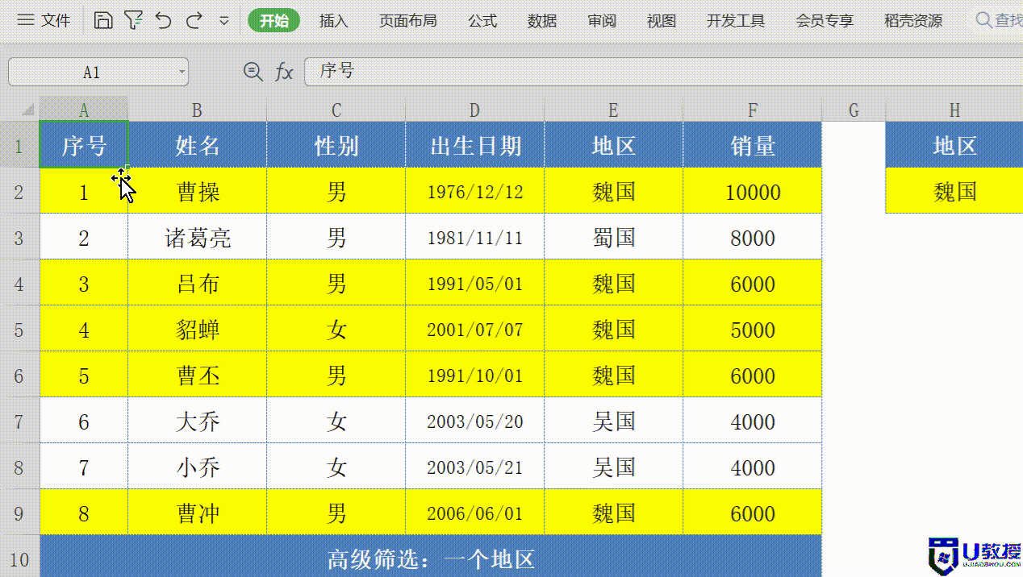Undo the last action
Screen dimensions: 1023x577
click(164, 21)
